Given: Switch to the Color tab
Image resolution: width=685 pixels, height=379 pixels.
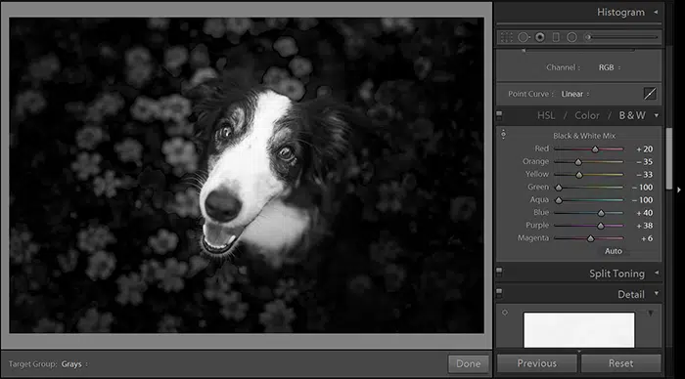Looking at the screenshot, I should tap(587, 115).
